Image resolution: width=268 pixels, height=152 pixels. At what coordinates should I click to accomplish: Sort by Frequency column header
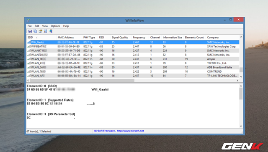(x=140, y=38)
